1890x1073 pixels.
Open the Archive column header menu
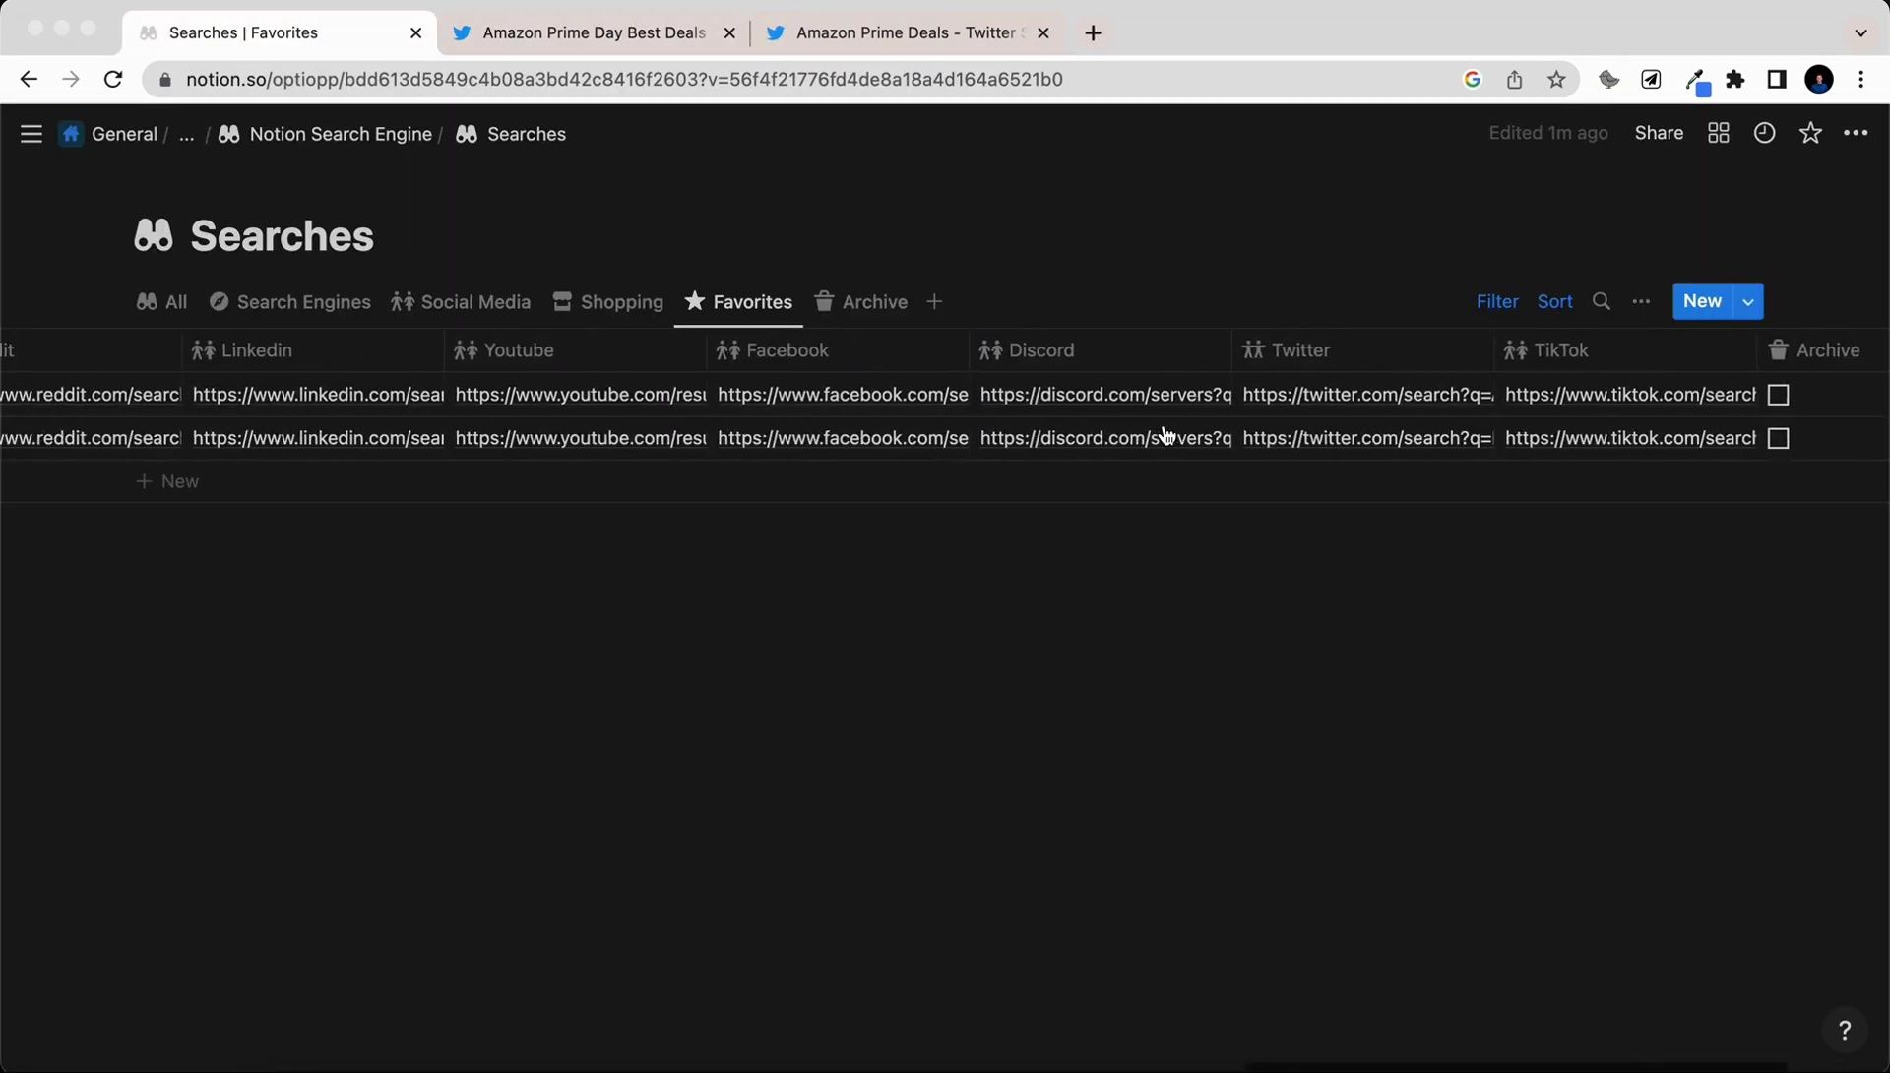point(1823,350)
